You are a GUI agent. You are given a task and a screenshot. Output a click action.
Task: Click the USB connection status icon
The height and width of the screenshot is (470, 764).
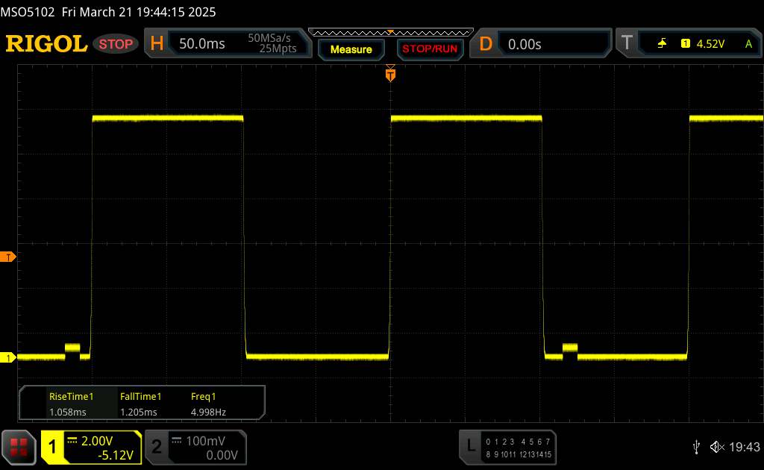[x=696, y=447]
